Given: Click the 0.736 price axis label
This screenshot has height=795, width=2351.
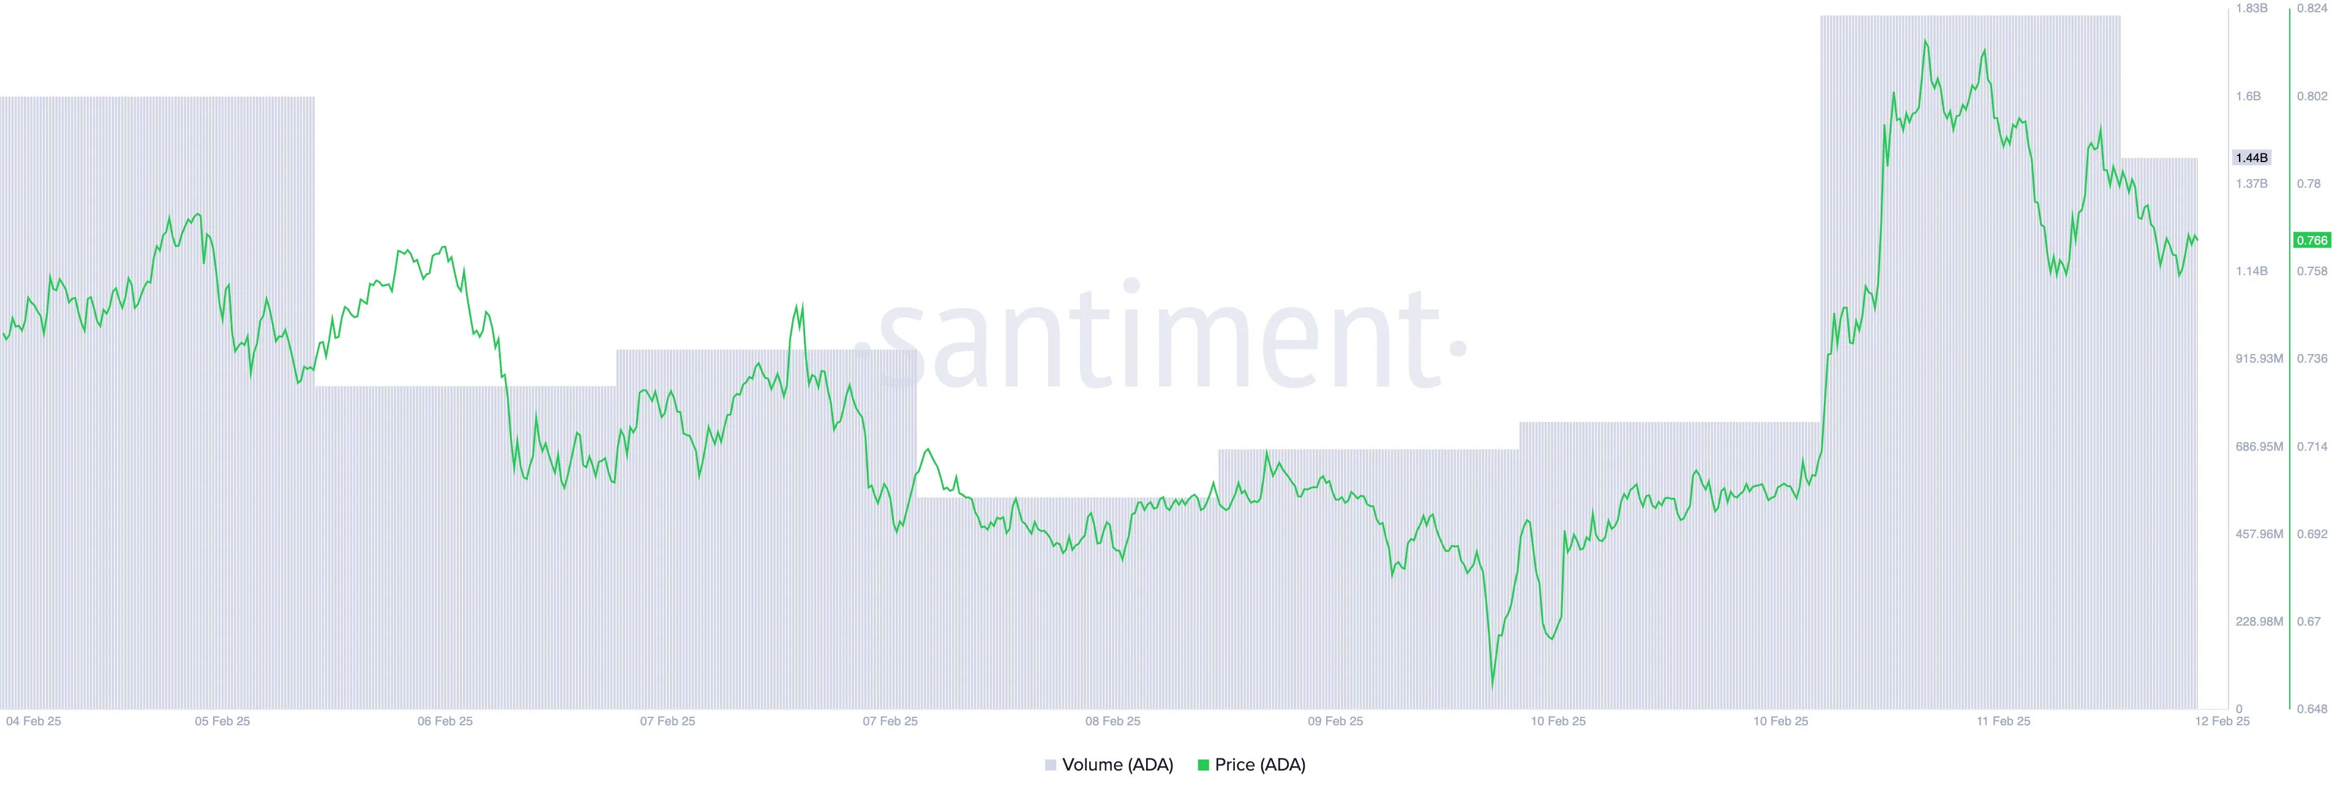Looking at the screenshot, I should [x=2312, y=358].
